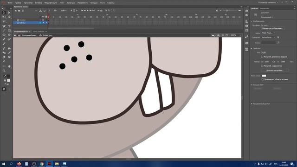Open the Файл menu
The height and width of the screenshot is (167, 297).
10,3
